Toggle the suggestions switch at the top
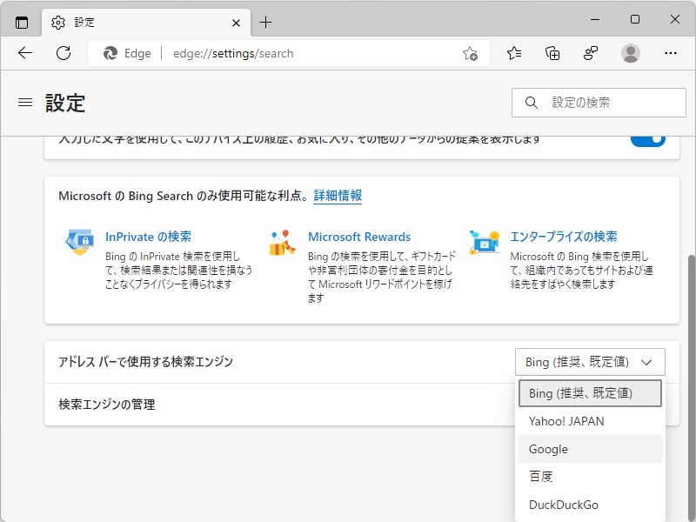This screenshot has height=522, width=696. tap(647, 137)
